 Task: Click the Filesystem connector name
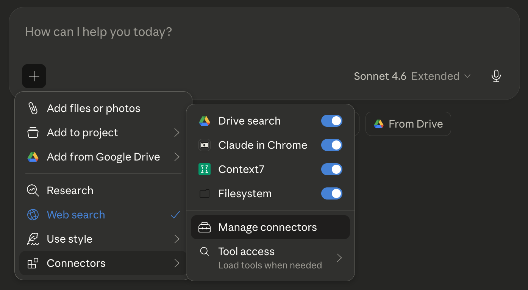coord(245,193)
